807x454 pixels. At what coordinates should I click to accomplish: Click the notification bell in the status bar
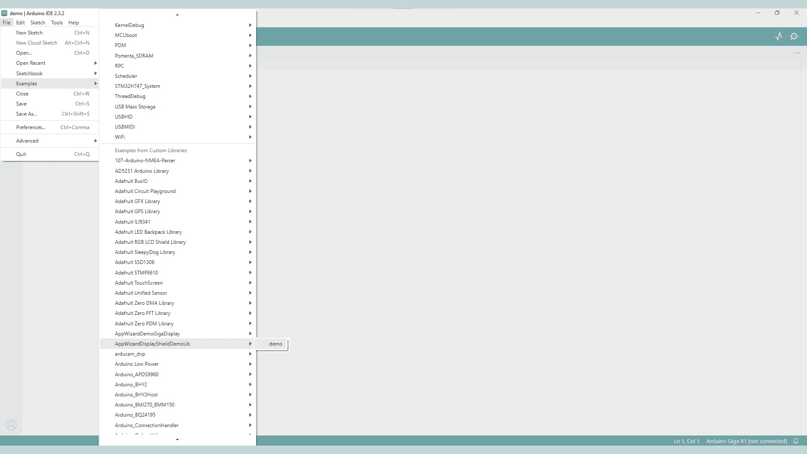[x=796, y=441]
